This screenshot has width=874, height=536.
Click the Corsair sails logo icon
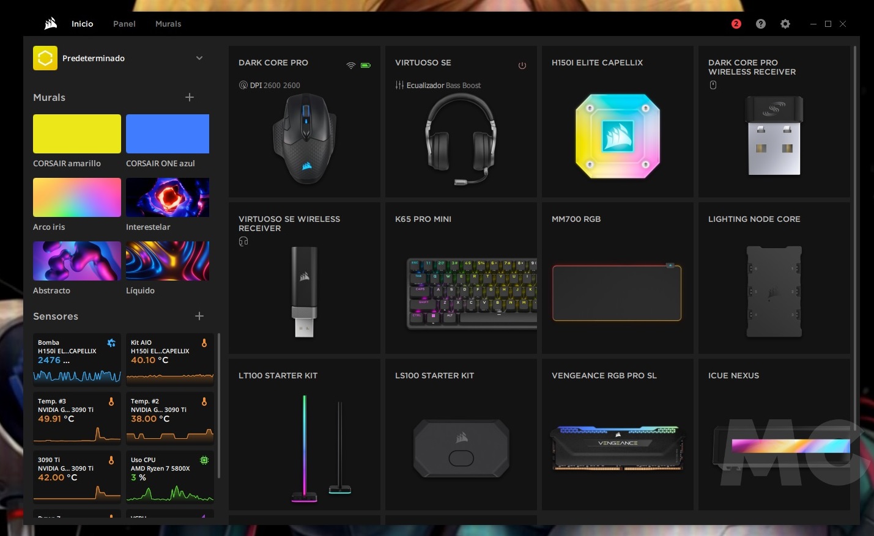(x=51, y=24)
